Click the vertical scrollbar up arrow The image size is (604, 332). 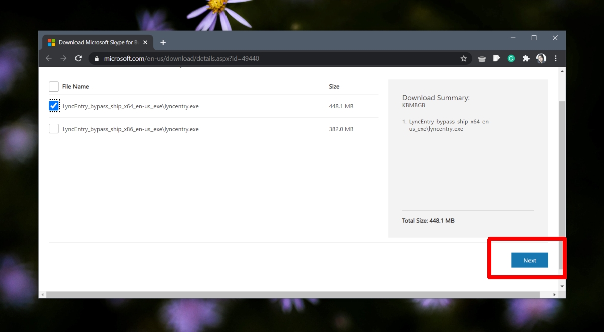(x=562, y=71)
